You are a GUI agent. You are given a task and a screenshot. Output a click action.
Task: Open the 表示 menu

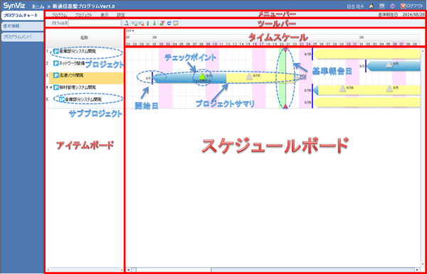click(105, 15)
